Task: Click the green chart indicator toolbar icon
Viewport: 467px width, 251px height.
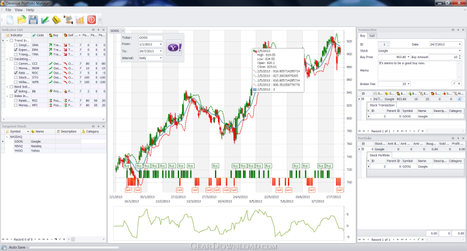Action: 45,20
